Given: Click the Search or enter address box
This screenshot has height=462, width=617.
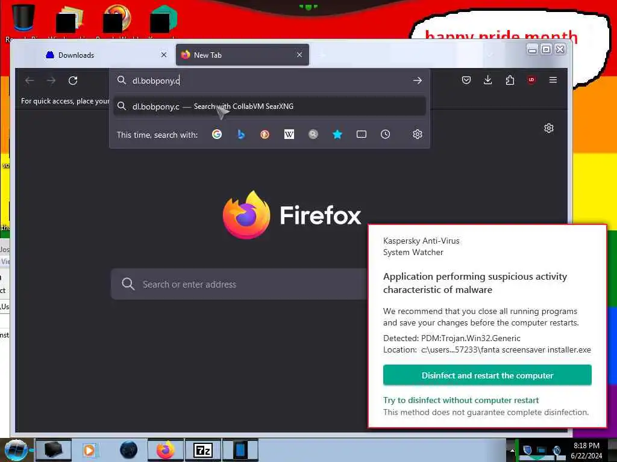Looking at the screenshot, I should tap(239, 284).
